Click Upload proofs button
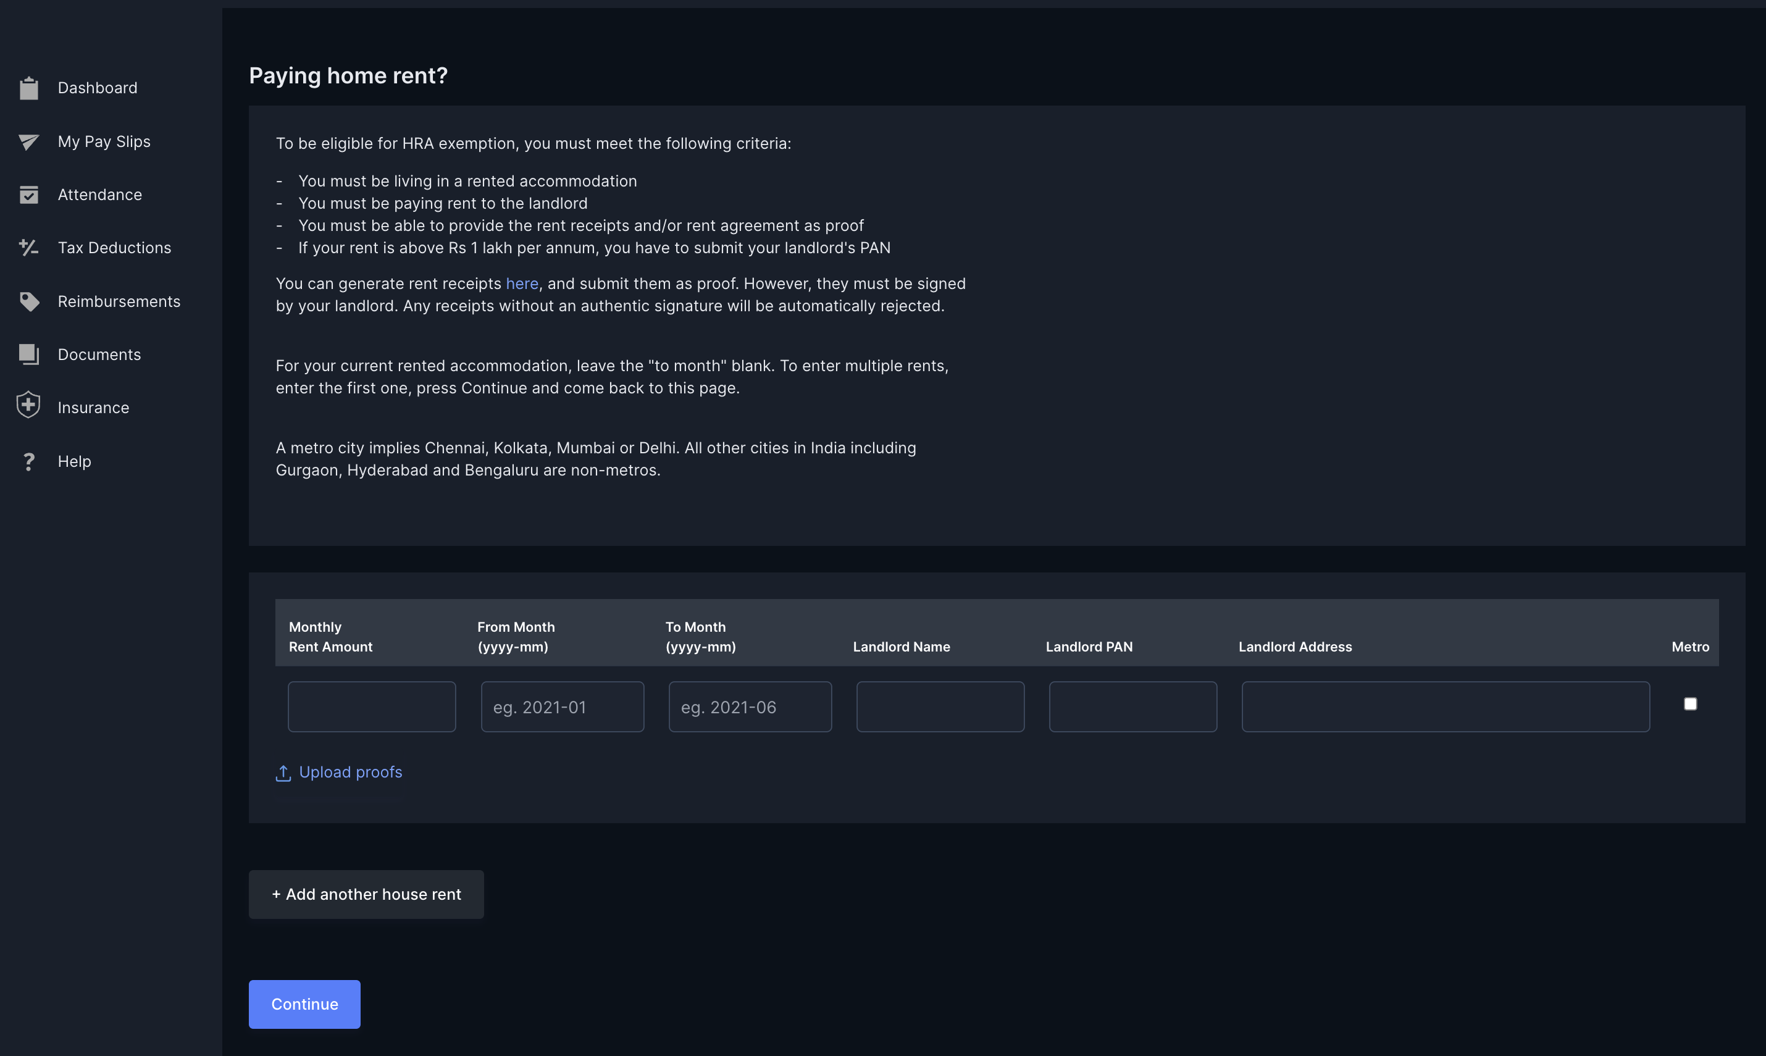This screenshot has height=1056, width=1766. coord(338,772)
